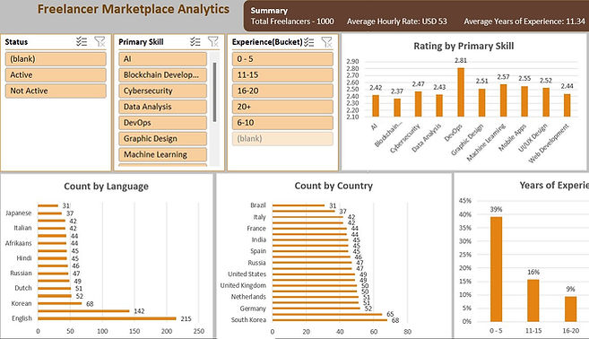Click the Primary Skill slicer scrollbar
Image resolution: width=589 pixels, height=339 pixels.
click(214, 92)
